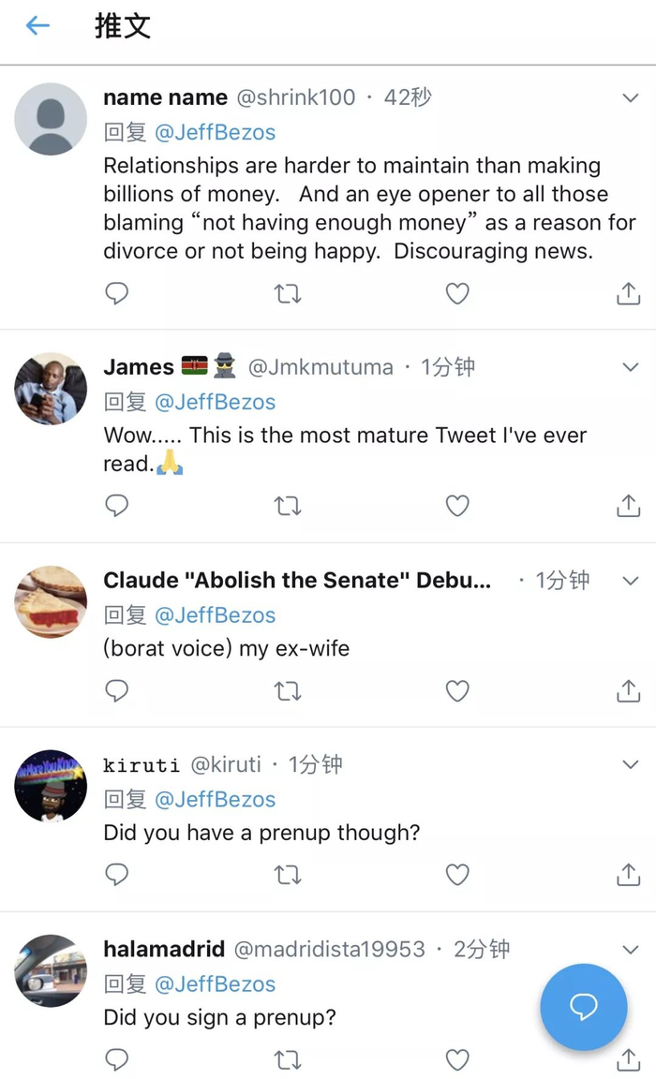View James's profile picture
Screen dimensions: 656x1079
[x=51, y=389]
